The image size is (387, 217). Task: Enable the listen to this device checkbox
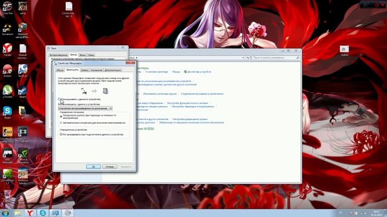click(59, 99)
